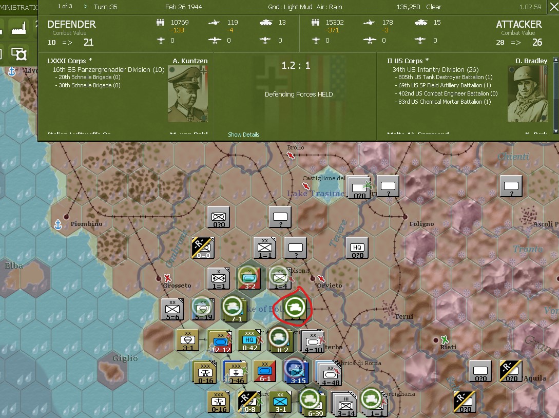This screenshot has height=418, width=559.
Task: Select the 0?0 counter near Castiglione
Action: point(358,187)
